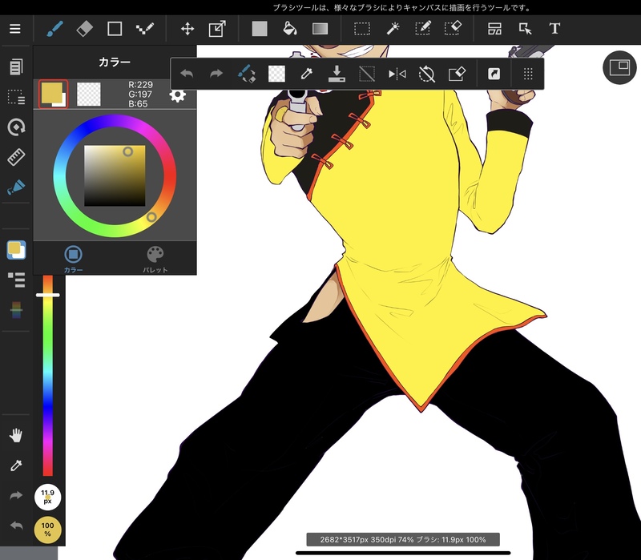Switch to the カラー tab
Image resolution: width=641 pixels, height=560 pixels.
[x=73, y=260]
